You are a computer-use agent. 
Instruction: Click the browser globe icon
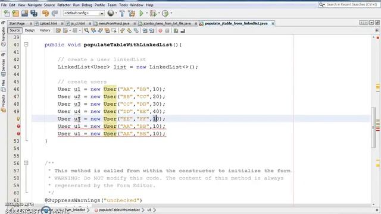tap(111, 13)
